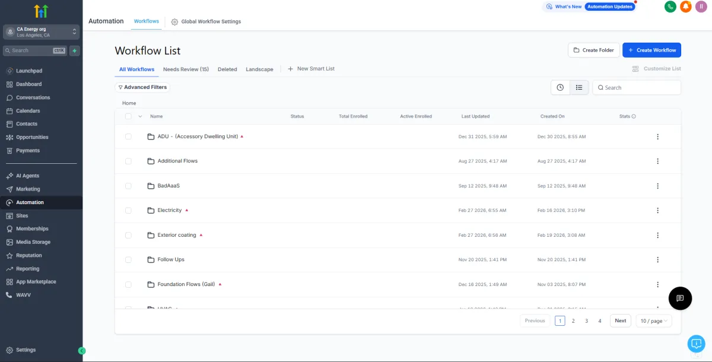Open Advanced Filters
Image resolution: width=712 pixels, height=362 pixels.
[142, 87]
